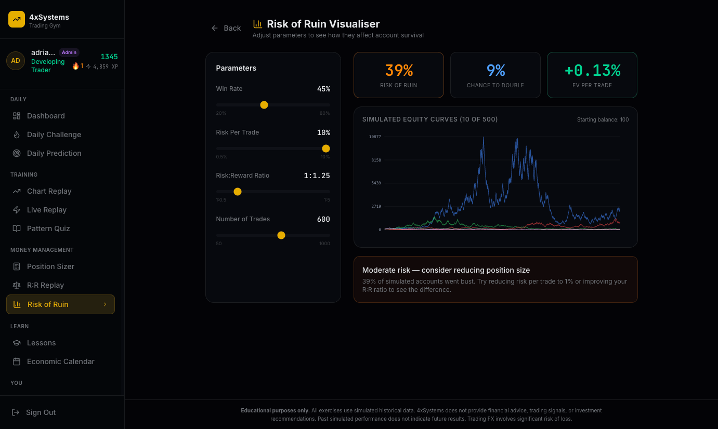
Task: Click the 'Educational purposes only.' footer text
Action: tap(275, 410)
